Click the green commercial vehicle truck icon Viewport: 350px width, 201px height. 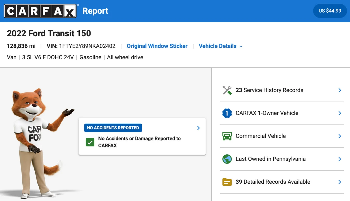coord(227,136)
